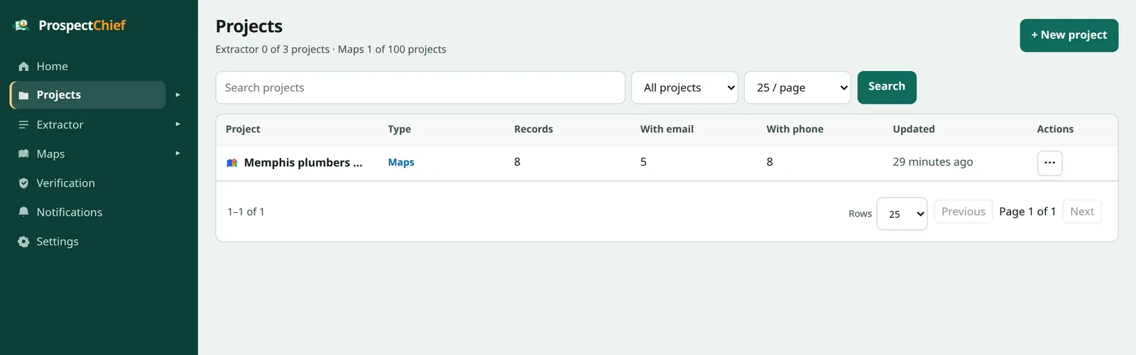
Task: Click the '29 minutes ago' cell
Action: pyautogui.click(x=933, y=162)
